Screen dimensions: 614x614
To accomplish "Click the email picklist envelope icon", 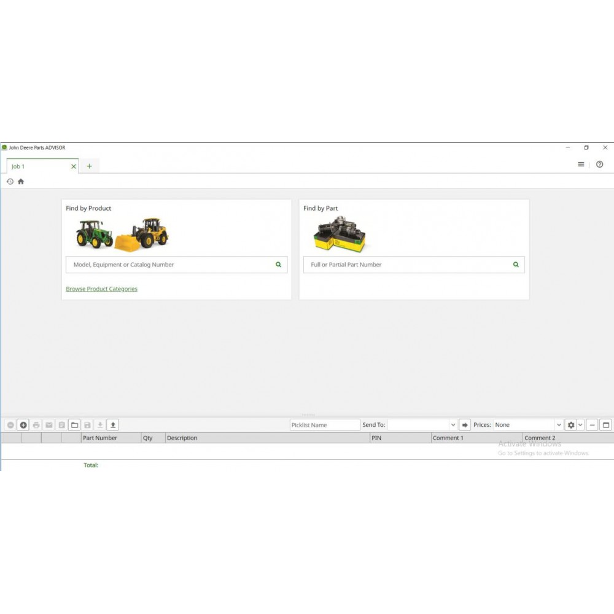I will pyautogui.click(x=49, y=425).
